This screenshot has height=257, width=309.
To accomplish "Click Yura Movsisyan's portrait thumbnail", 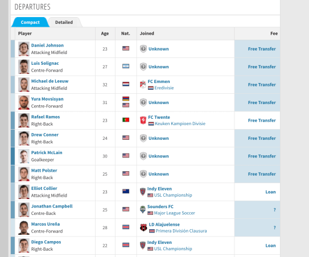I will click(24, 102).
